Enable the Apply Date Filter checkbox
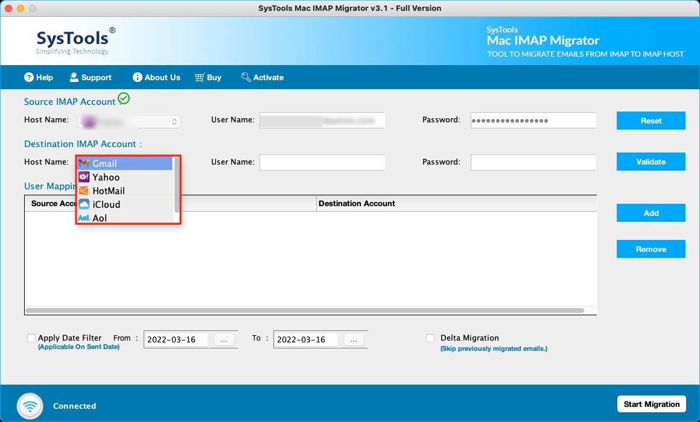The height and width of the screenshot is (422, 700). (x=31, y=338)
